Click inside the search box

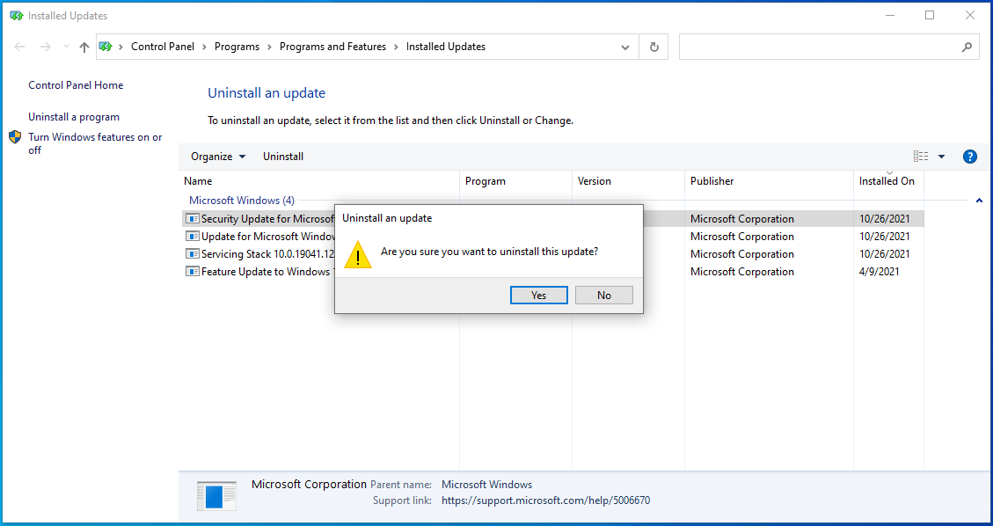click(x=818, y=46)
